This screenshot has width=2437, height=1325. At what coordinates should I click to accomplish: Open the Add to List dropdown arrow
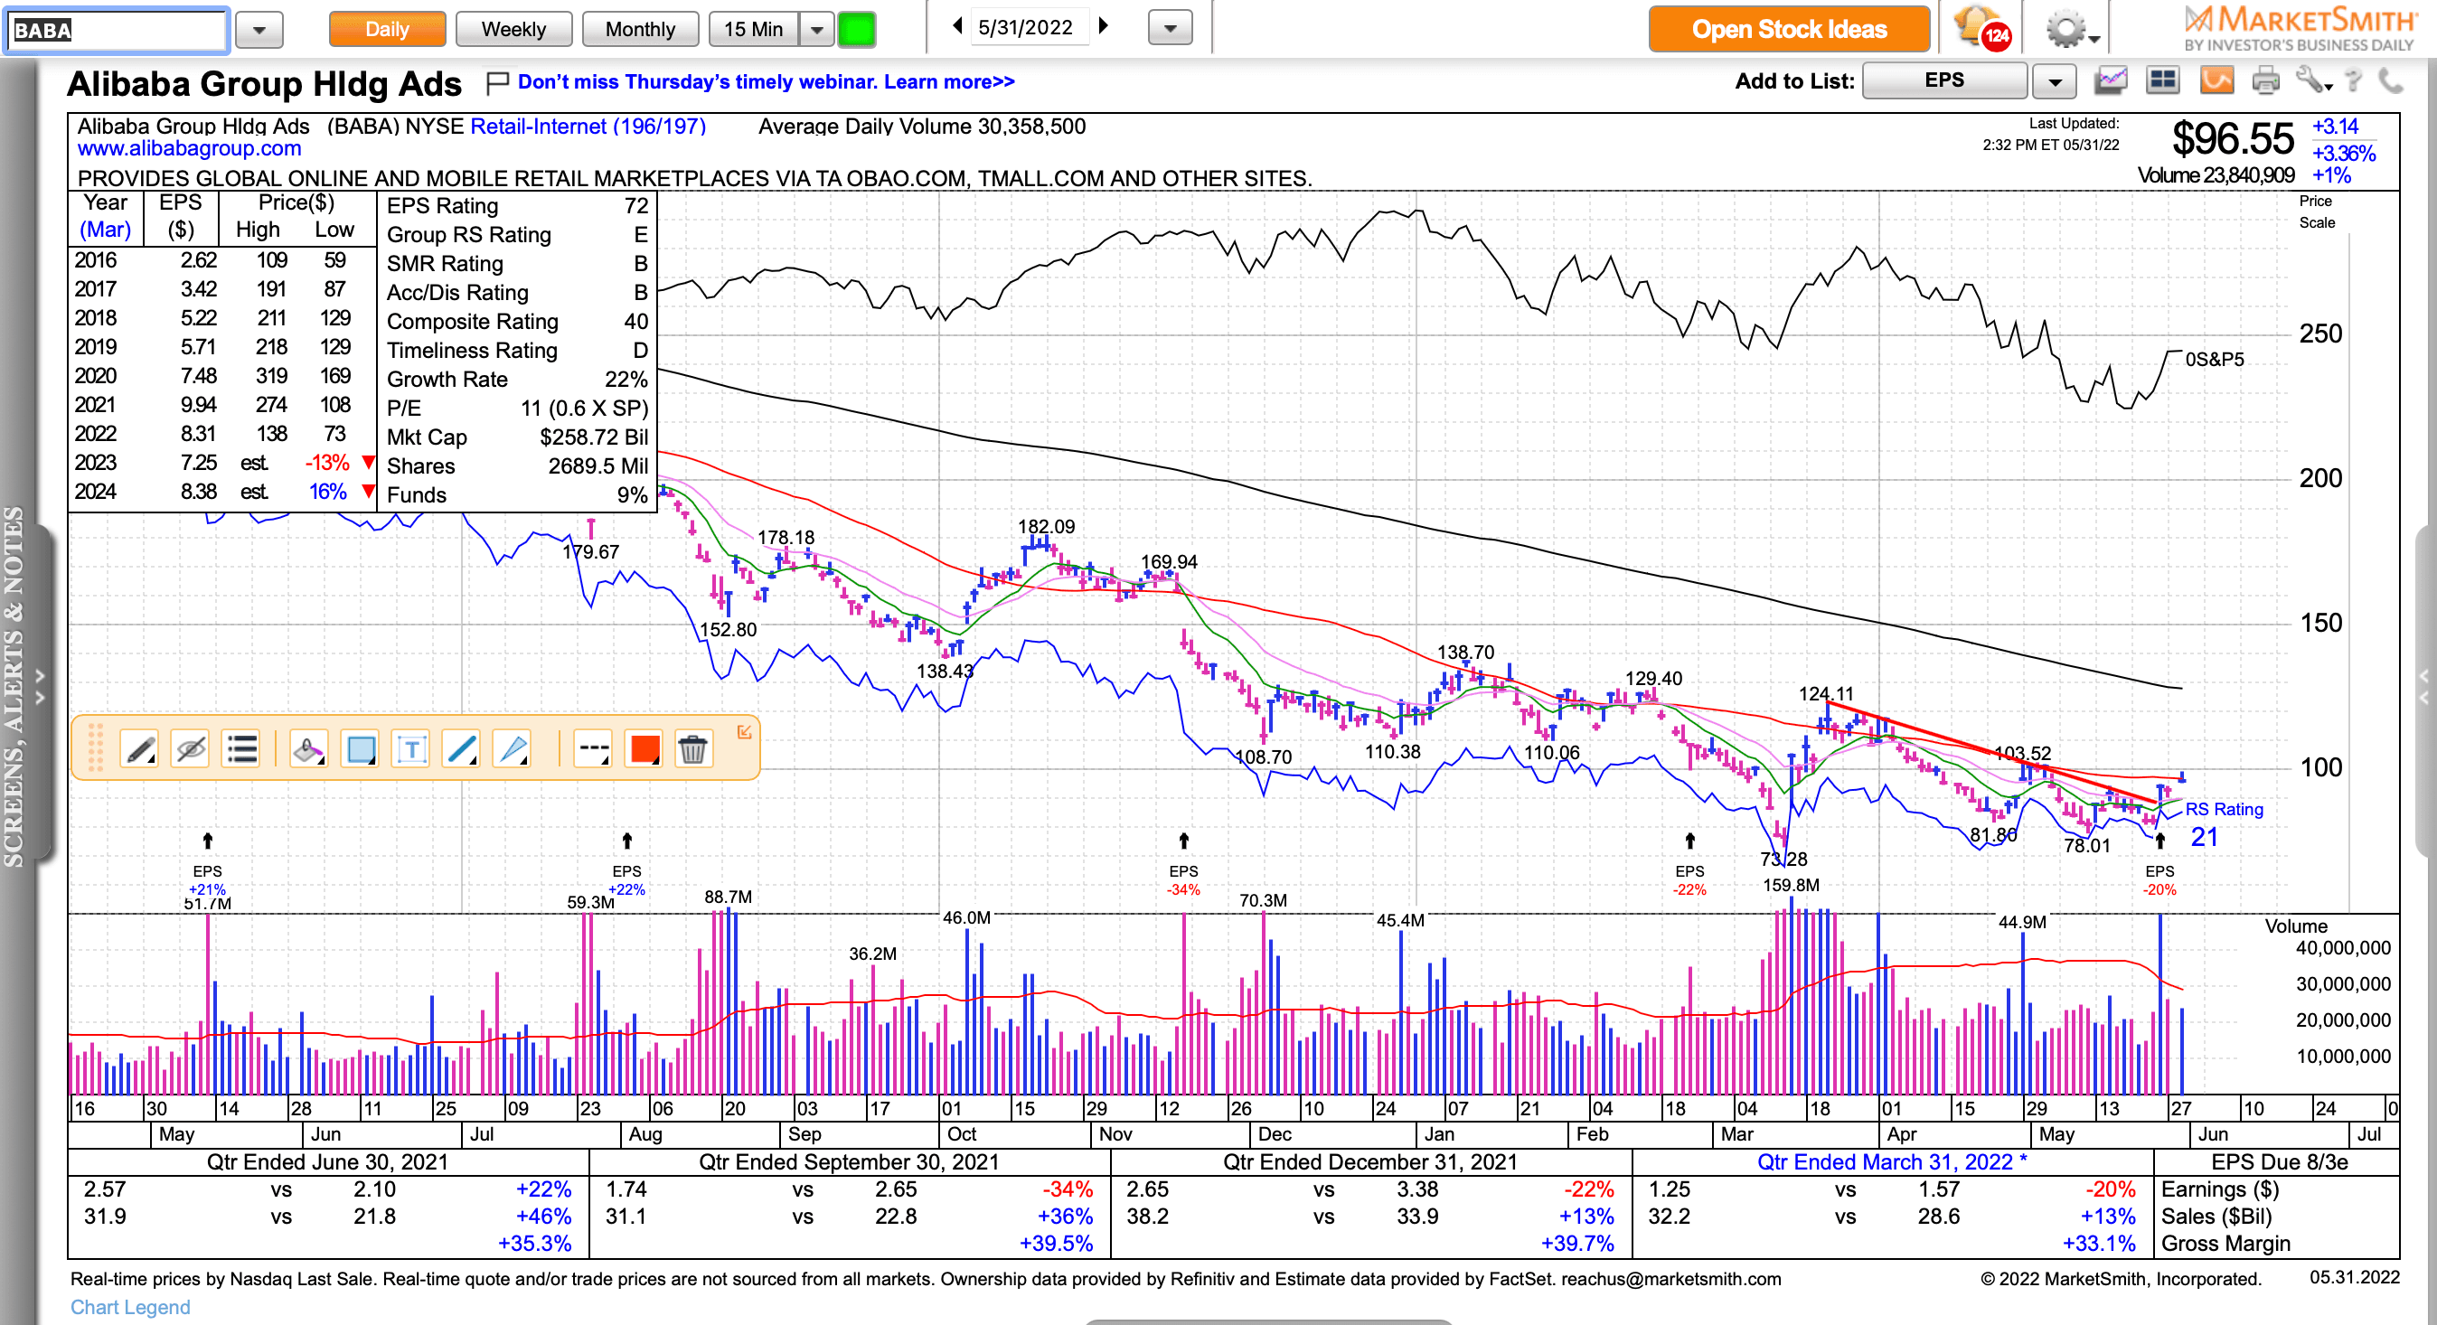point(2054,81)
